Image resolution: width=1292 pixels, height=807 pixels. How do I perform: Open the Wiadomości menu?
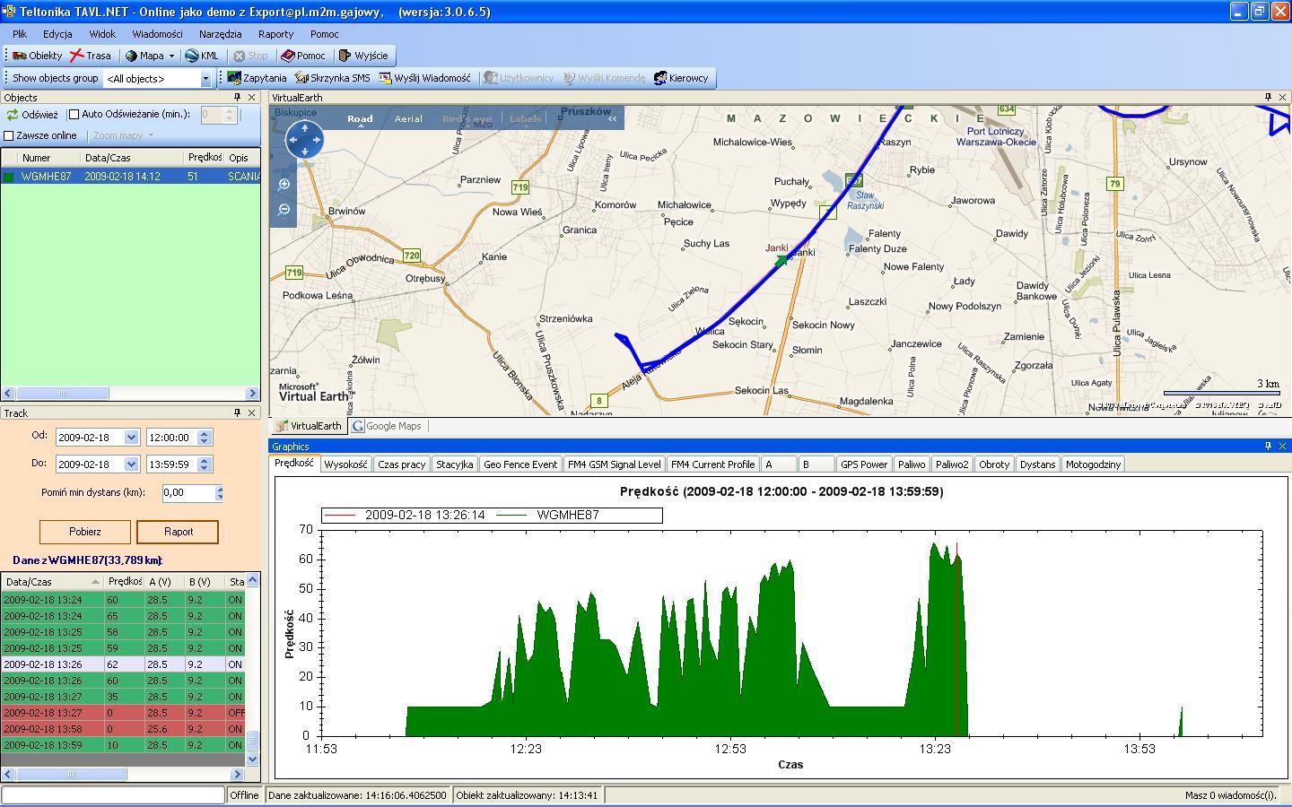157,34
